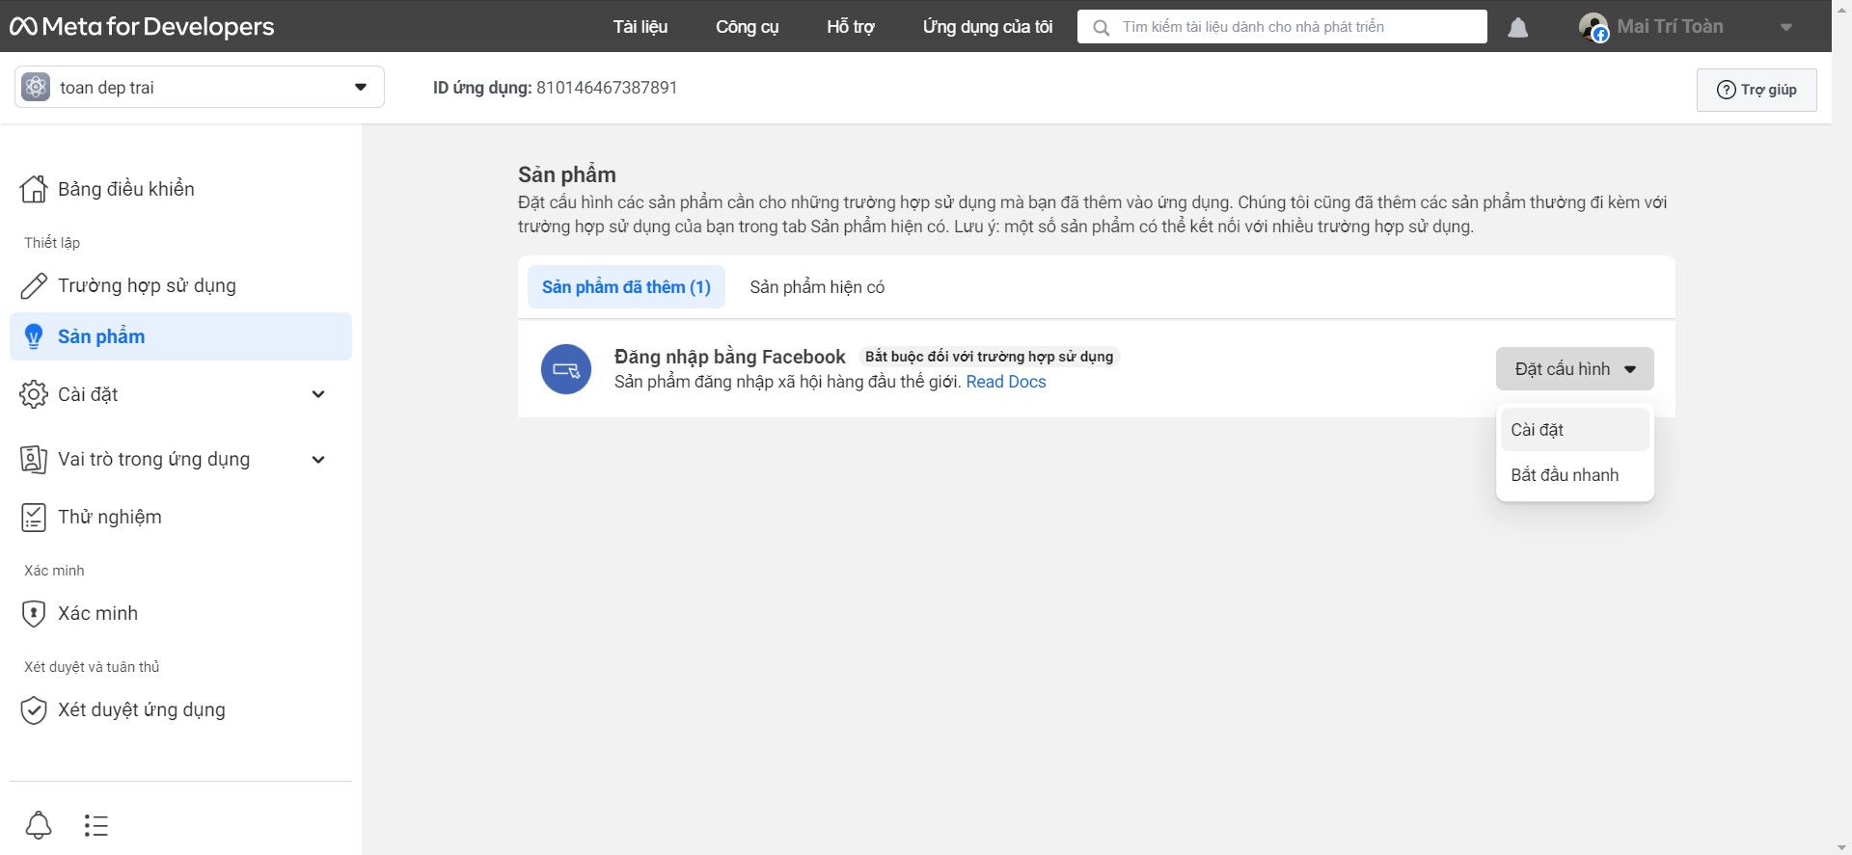The height and width of the screenshot is (855, 1852).
Task: Click the Meta for Developers logo
Action: (142, 27)
